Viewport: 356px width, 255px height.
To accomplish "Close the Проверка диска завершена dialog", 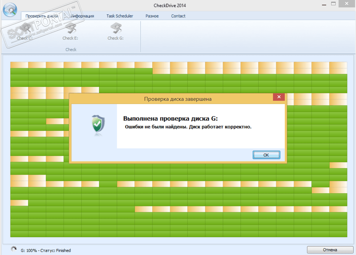I will pos(279,97).
